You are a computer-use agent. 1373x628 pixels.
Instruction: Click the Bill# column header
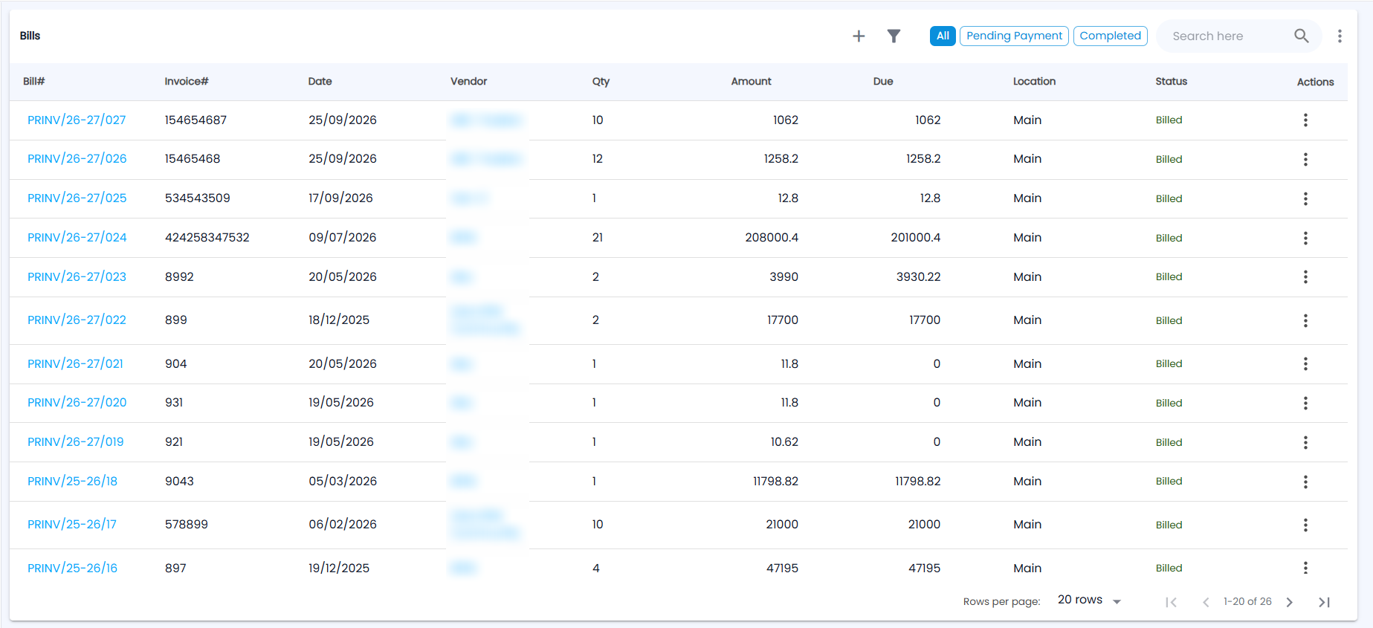coord(34,82)
